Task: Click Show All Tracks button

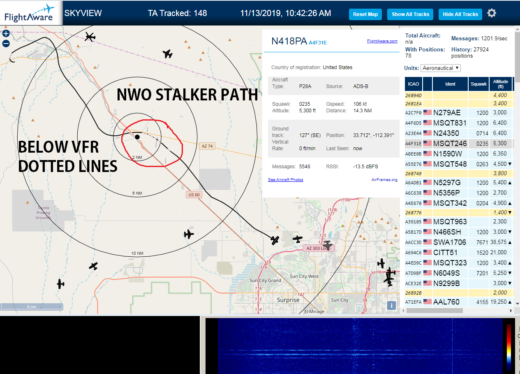Action: (410, 14)
